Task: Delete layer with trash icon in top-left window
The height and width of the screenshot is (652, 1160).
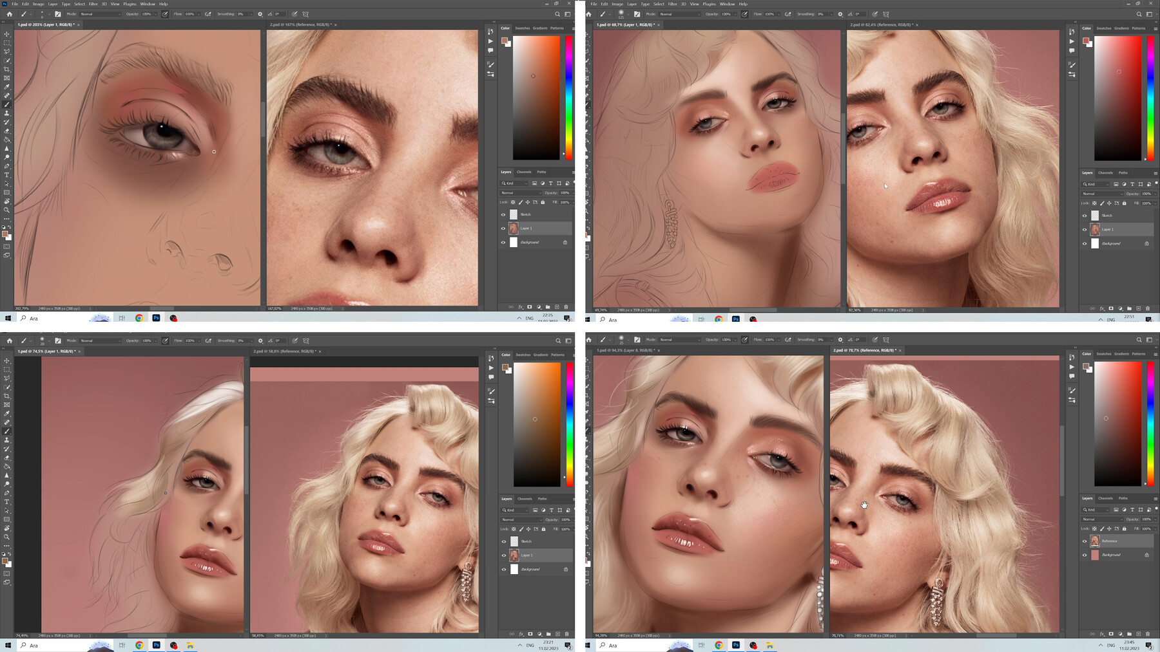Action: coord(566,307)
